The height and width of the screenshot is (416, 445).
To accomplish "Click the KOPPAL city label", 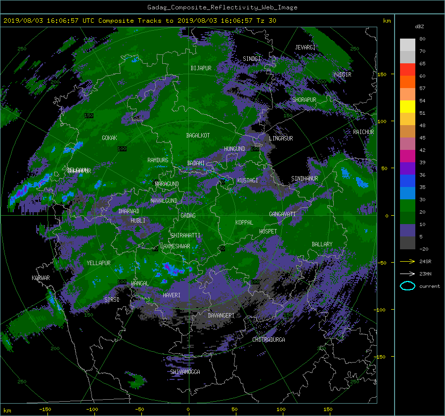I will click(x=244, y=223).
